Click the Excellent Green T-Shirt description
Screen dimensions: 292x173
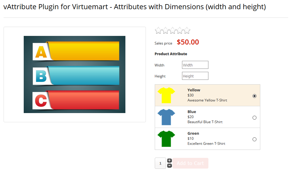(206, 144)
